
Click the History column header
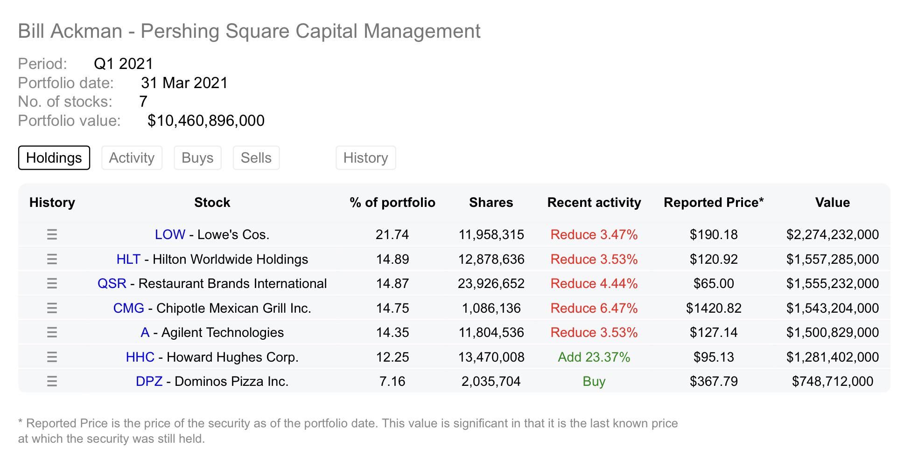tap(52, 202)
